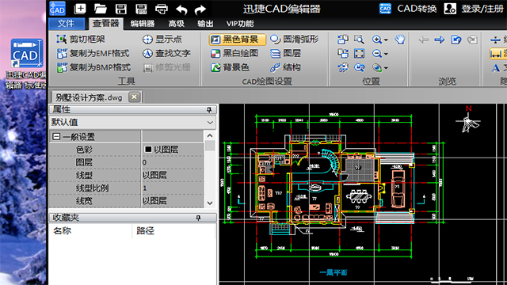Choose 背景色 color
Viewport: 507px width, 285px height.
click(x=230, y=67)
